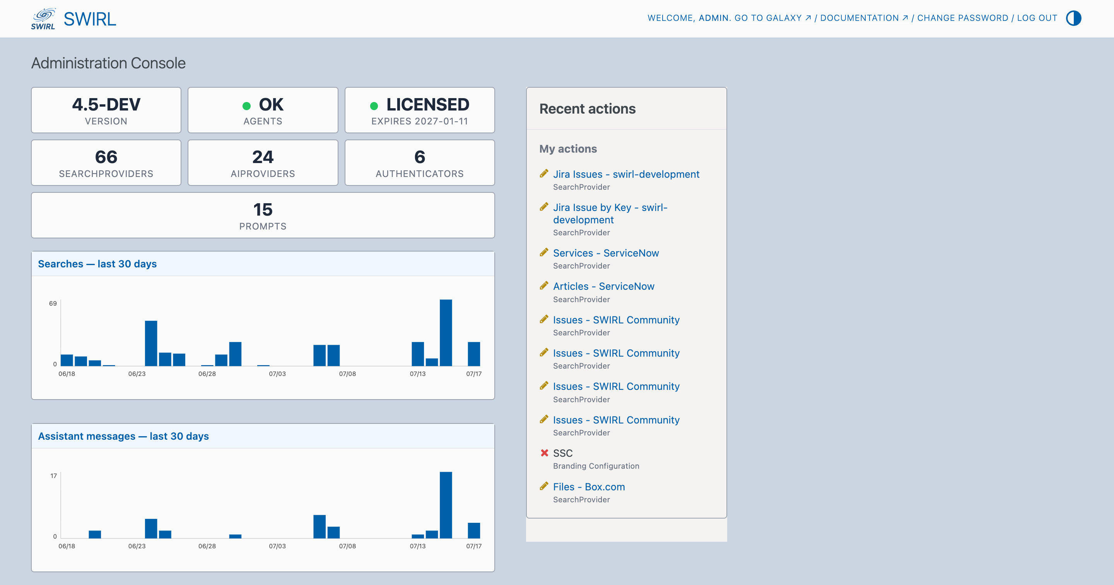Click the SSC deleted entry text
The height and width of the screenshot is (585, 1114).
563,453
